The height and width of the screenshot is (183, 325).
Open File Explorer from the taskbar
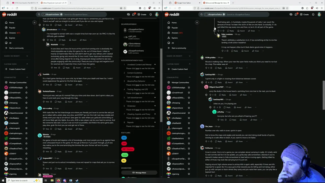52,180
